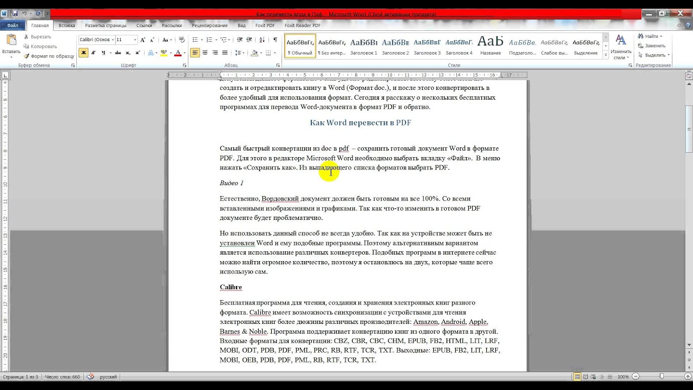Apply the Название style
693x390 pixels.
click(491, 46)
